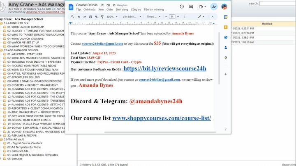
Task: Select 07-EFFORTLESS SELLING folder
Action: [x=23, y=77]
